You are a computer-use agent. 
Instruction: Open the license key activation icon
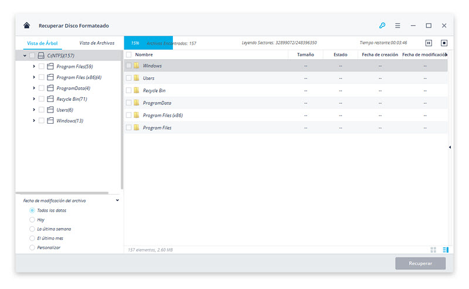382,25
